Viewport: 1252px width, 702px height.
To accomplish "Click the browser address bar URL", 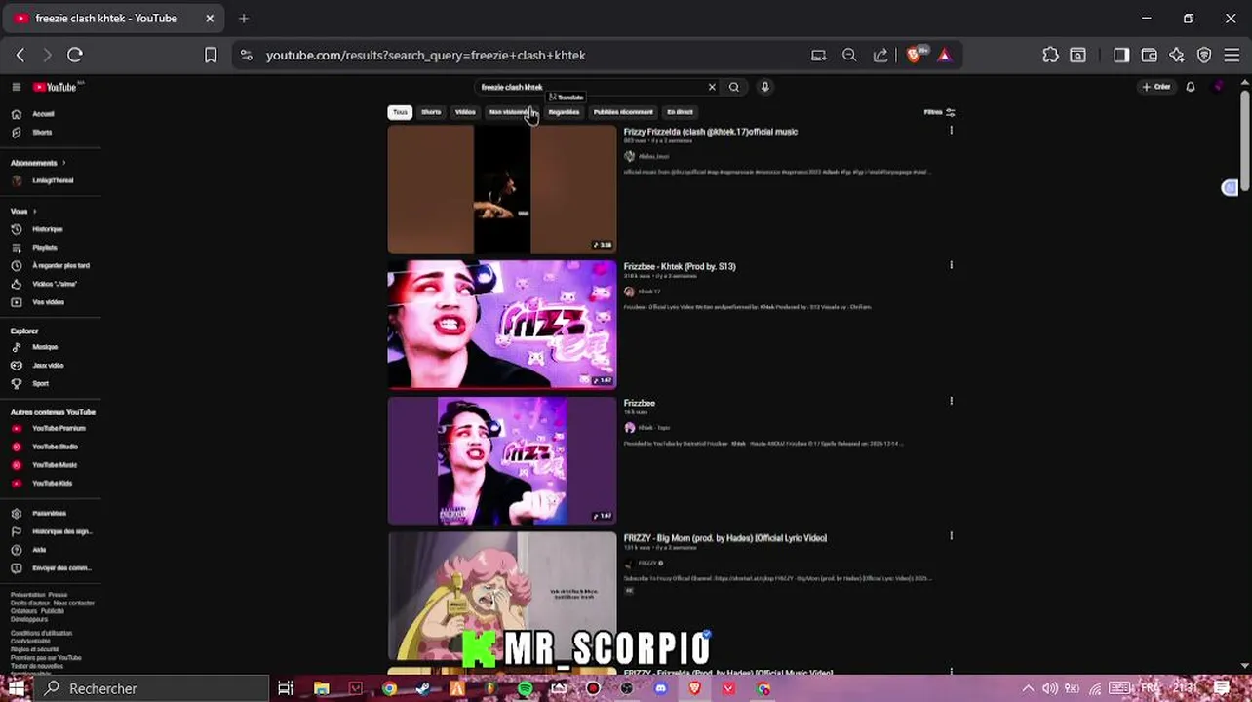I will coord(426,56).
